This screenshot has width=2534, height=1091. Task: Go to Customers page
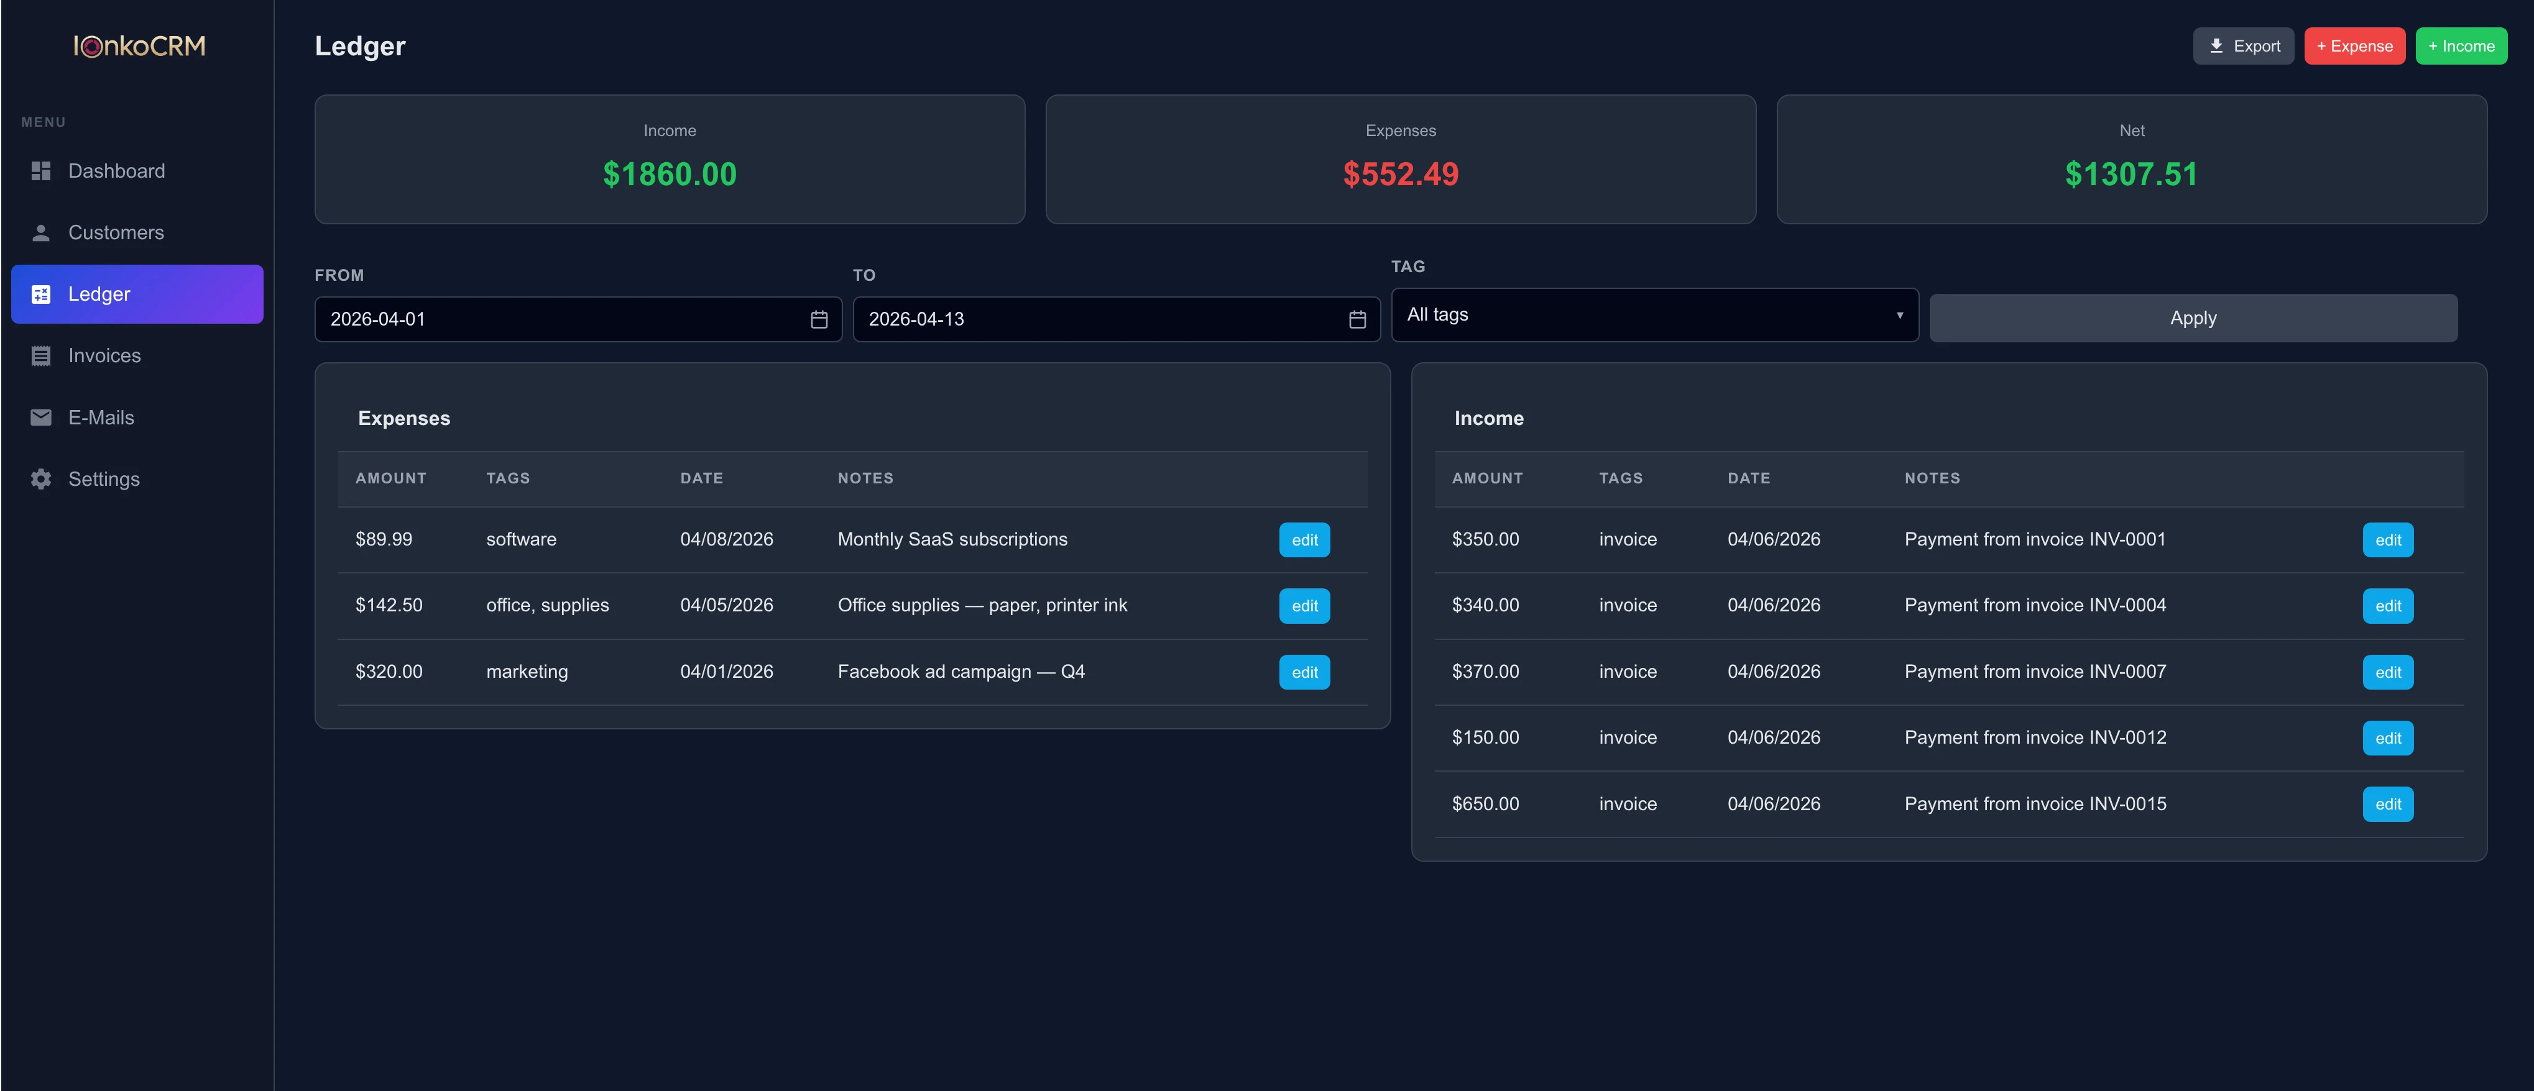click(x=137, y=233)
